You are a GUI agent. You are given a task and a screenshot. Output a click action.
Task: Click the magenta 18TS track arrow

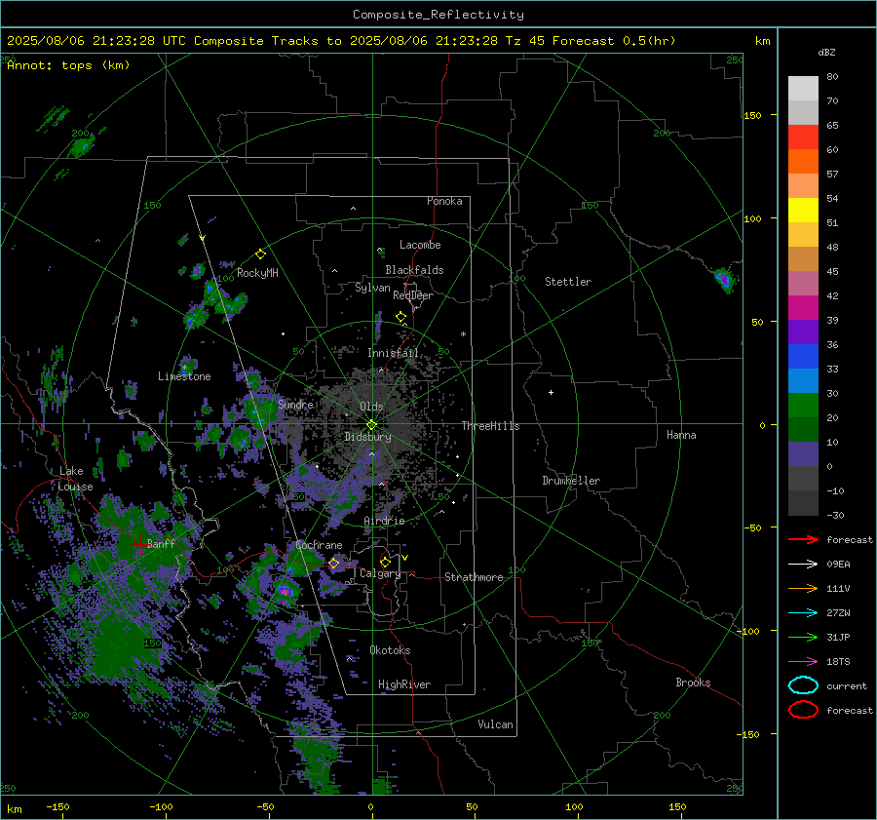[x=803, y=662]
